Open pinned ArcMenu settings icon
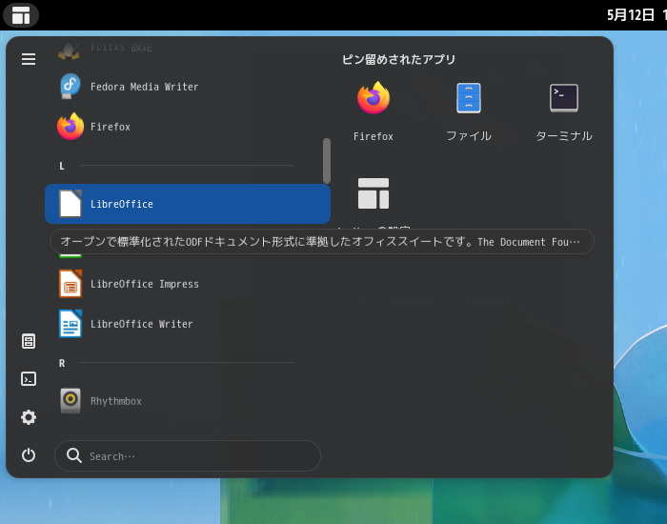This screenshot has height=524, width=667. coord(374,193)
